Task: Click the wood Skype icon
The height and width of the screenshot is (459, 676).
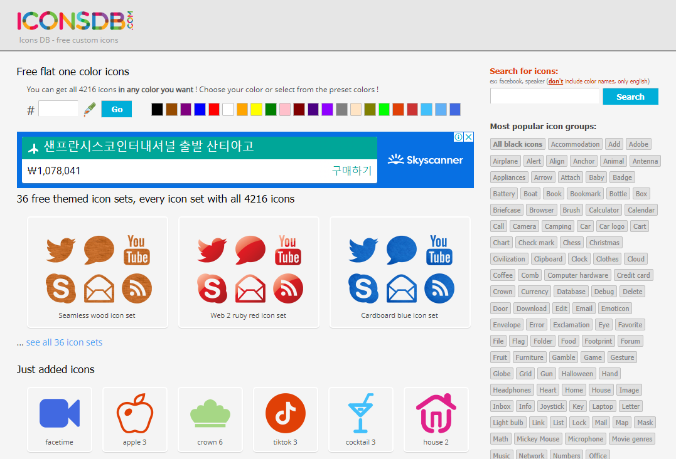Action: point(61,288)
